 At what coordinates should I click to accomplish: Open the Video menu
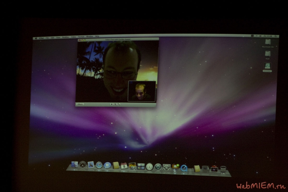(73, 37)
